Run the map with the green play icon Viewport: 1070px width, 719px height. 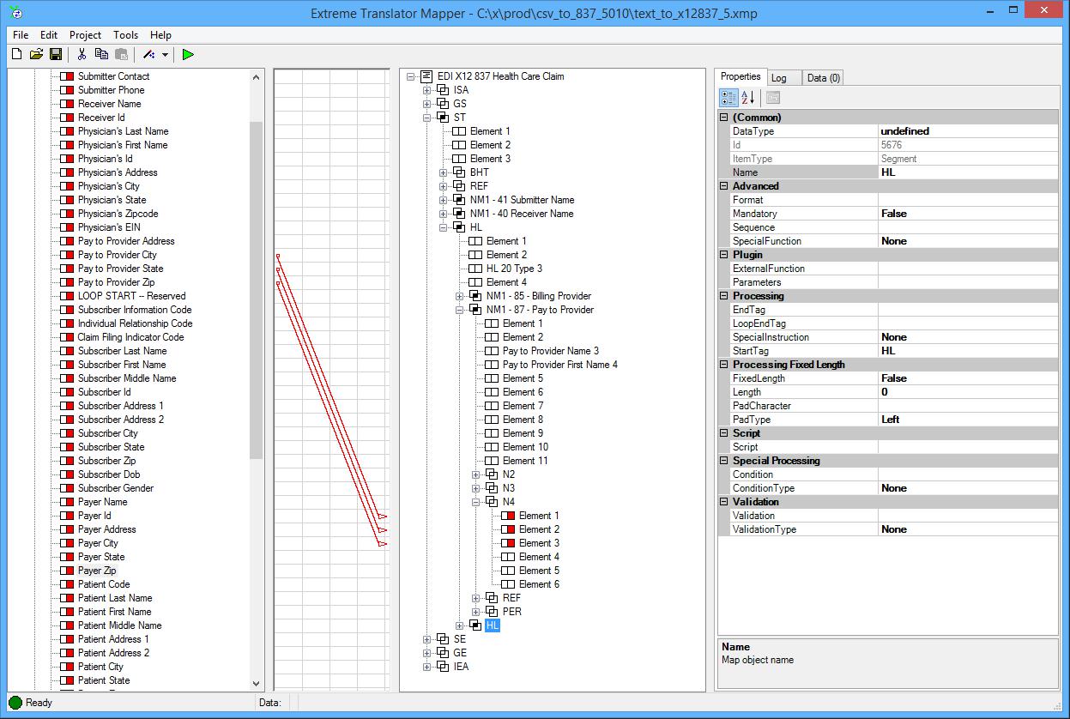(x=188, y=53)
